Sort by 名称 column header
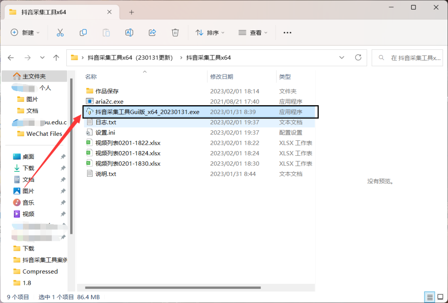The image size is (448, 303). pyautogui.click(x=91, y=77)
